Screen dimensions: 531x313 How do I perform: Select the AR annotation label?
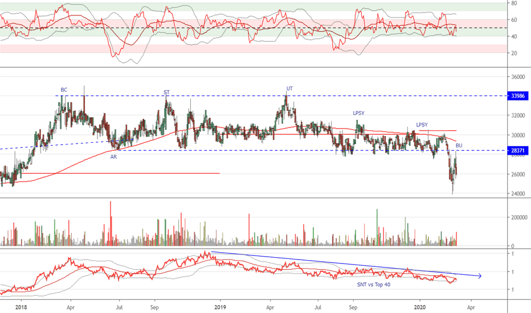tap(113, 157)
